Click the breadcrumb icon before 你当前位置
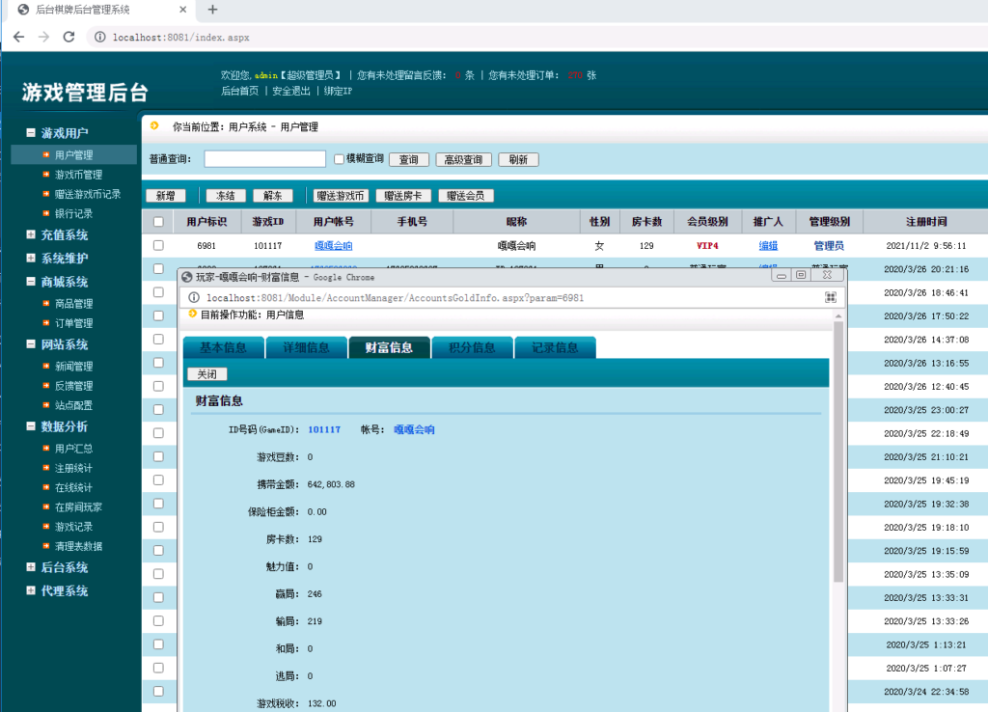Screen dimensions: 988x712 tap(152, 125)
